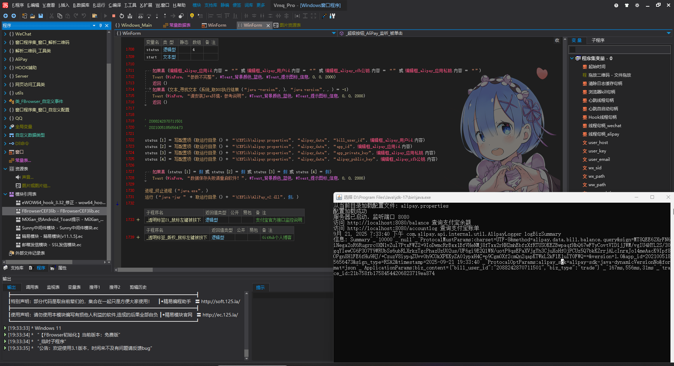The image size is (674, 366).
Task: Switch to the 属性 bottom tab
Action: pos(59,268)
